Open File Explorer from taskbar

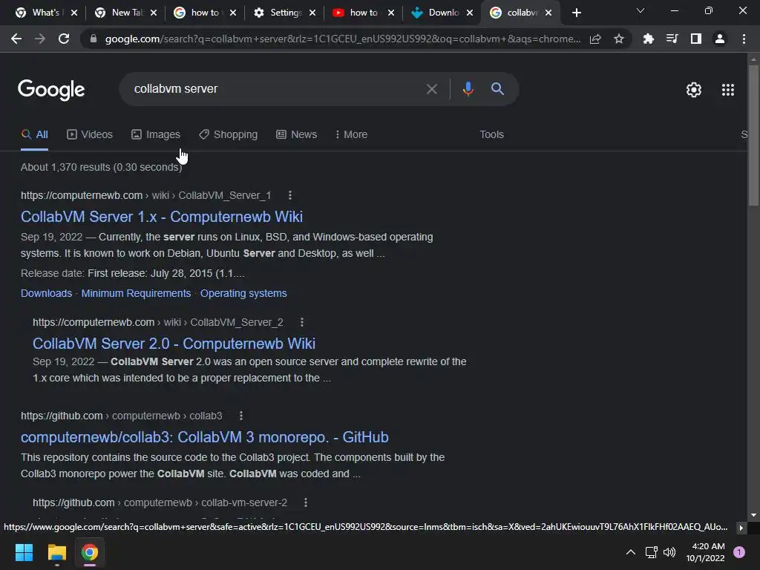pyautogui.click(x=56, y=552)
